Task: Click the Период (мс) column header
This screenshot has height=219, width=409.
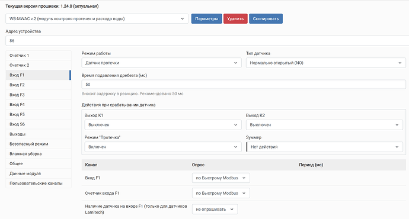Action: pos(311,165)
